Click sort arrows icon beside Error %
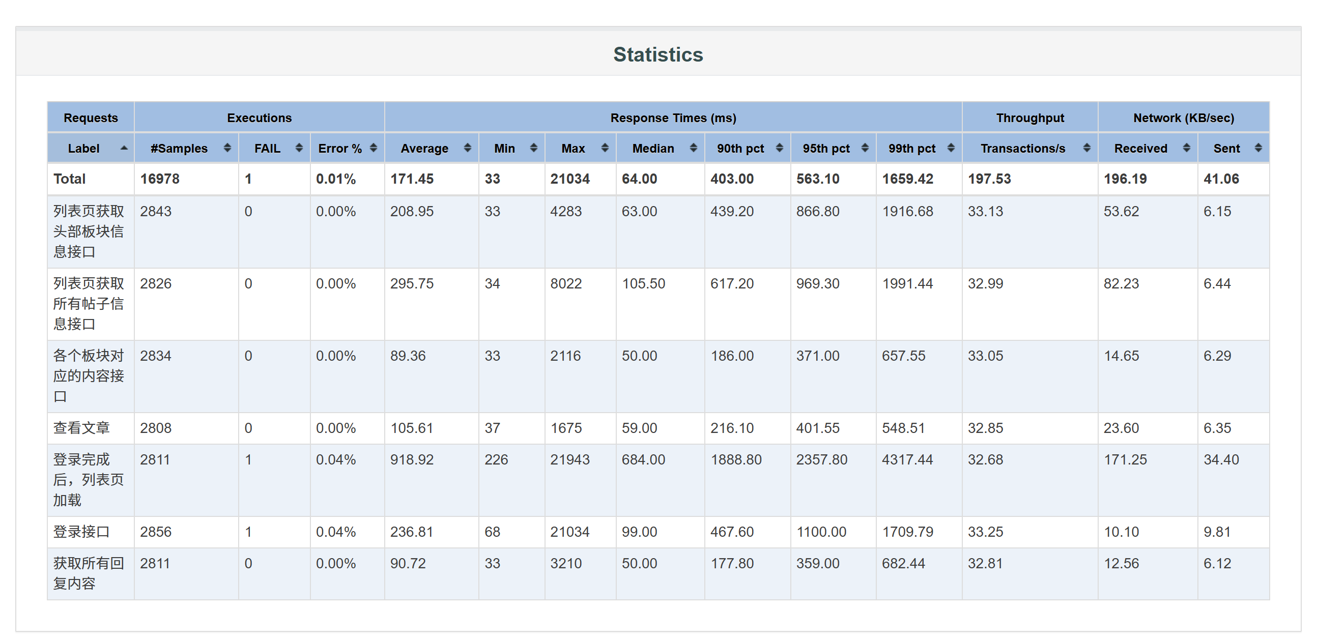Image resolution: width=1317 pixels, height=638 pixels. pyautogui.click(x=374, y=148)
